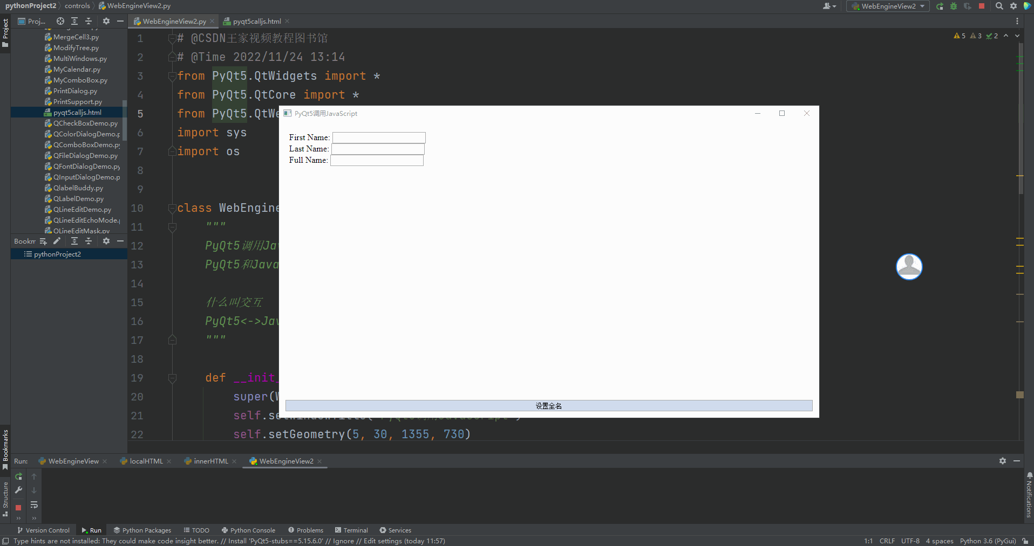Switch to localHTML run tab
Viewport: 1034px width, 546px height.
coord(146,461)
